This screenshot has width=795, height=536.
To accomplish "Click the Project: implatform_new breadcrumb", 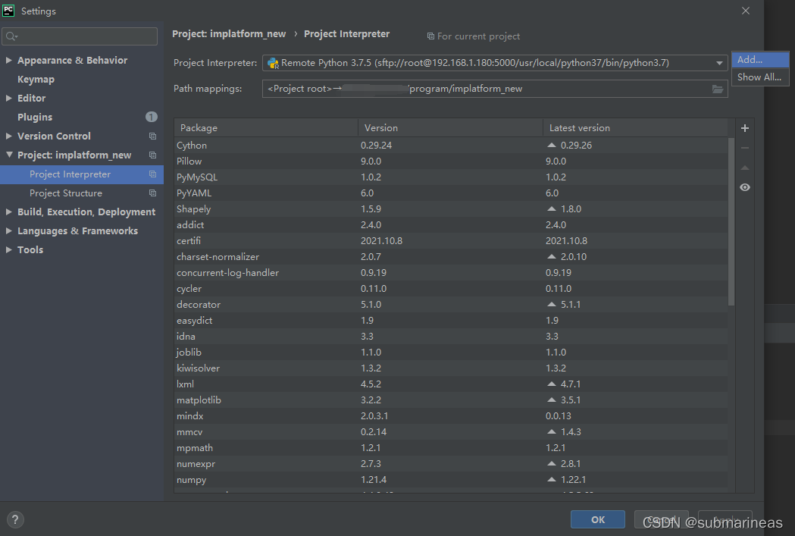I will click(229, 34).
